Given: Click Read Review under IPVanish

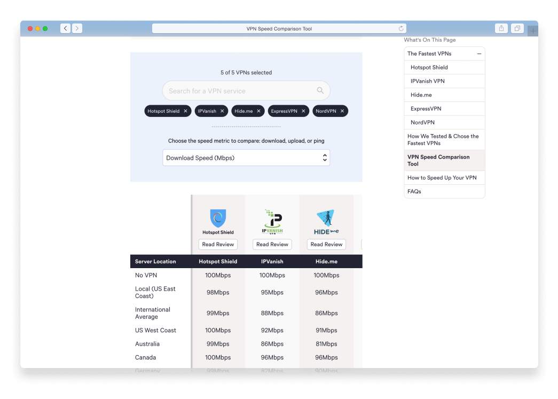Looking at the screenshot, I should pos(272,244).
